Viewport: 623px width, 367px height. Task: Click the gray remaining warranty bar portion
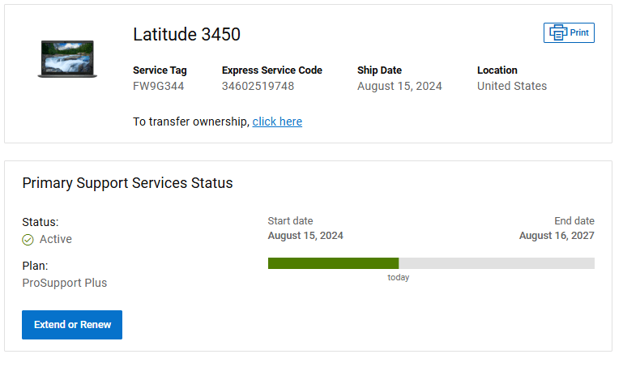[x=496, y=263]
